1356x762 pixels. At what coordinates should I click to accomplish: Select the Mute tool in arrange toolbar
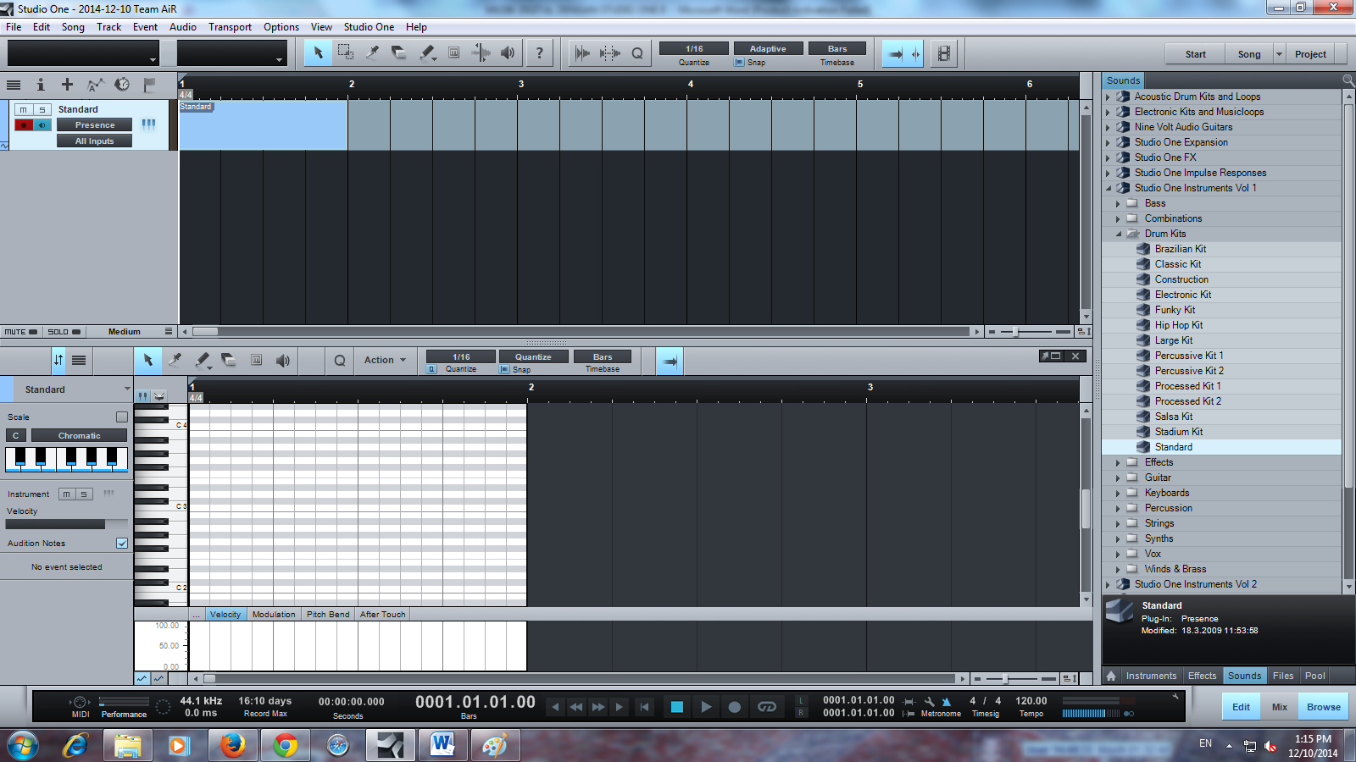pos(454,52)
